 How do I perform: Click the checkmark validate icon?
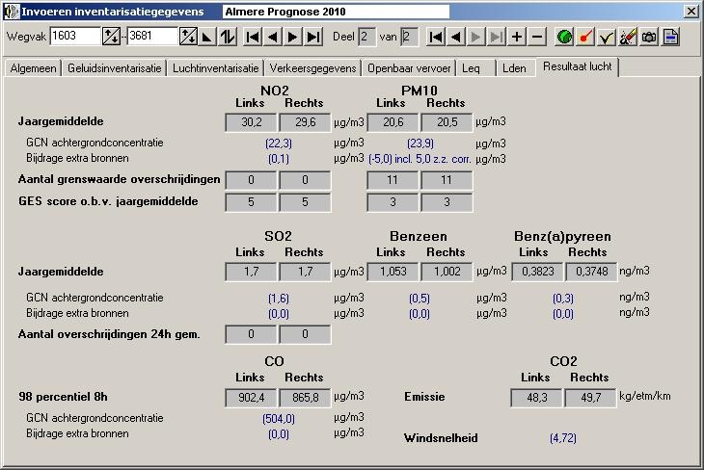(x=607, y=37)
